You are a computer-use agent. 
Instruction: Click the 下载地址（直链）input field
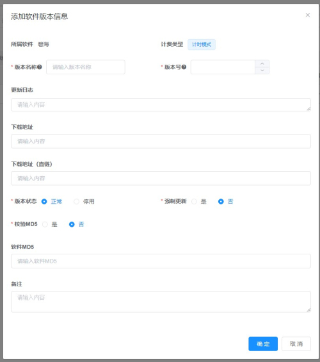click(161, 178)
